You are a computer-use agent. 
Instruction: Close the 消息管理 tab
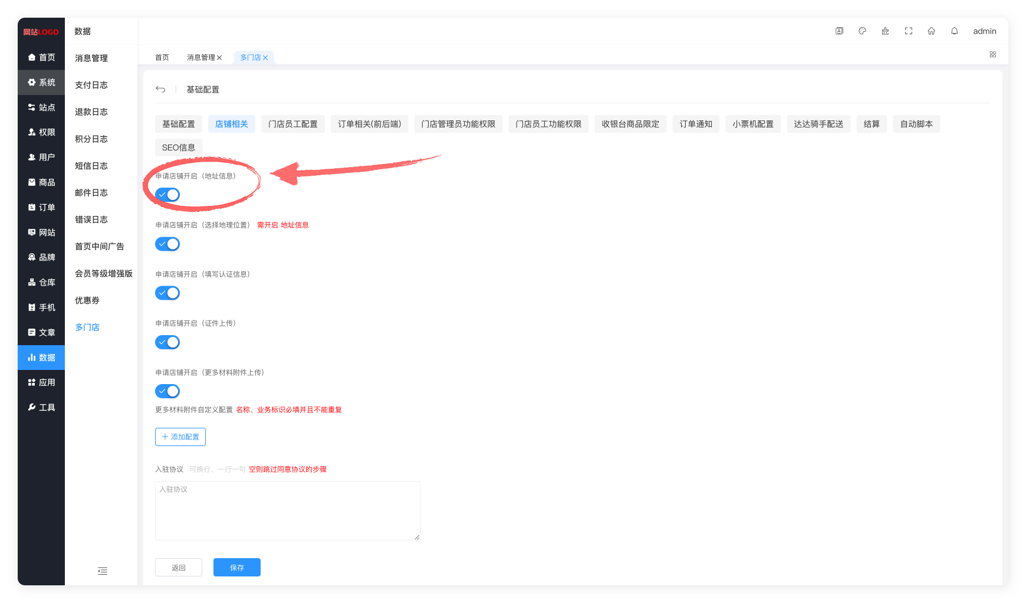point(219,57)
